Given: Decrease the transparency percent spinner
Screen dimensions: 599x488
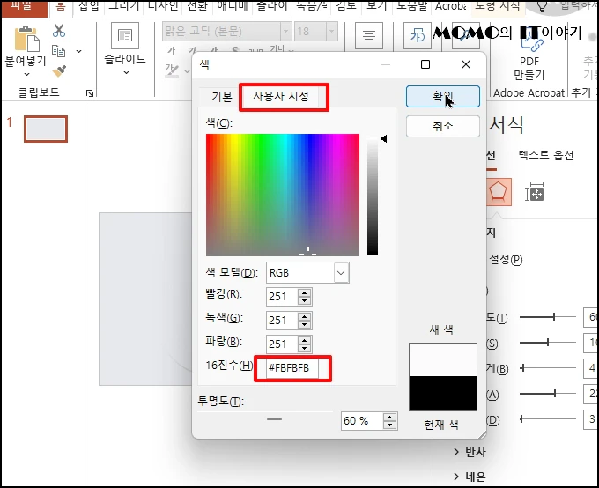Looking at the screenshot, I should pyautogui.click(x=389, y=425).
